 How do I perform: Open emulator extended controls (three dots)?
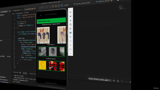point(70,53)
